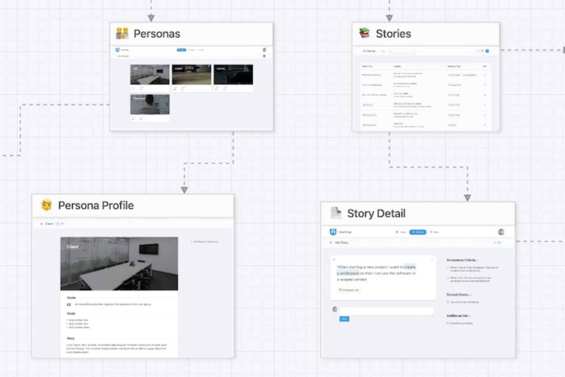Click the Persona Profile face emoji icon
Viewport: 565px width, 377px height.
coord(47,205)
